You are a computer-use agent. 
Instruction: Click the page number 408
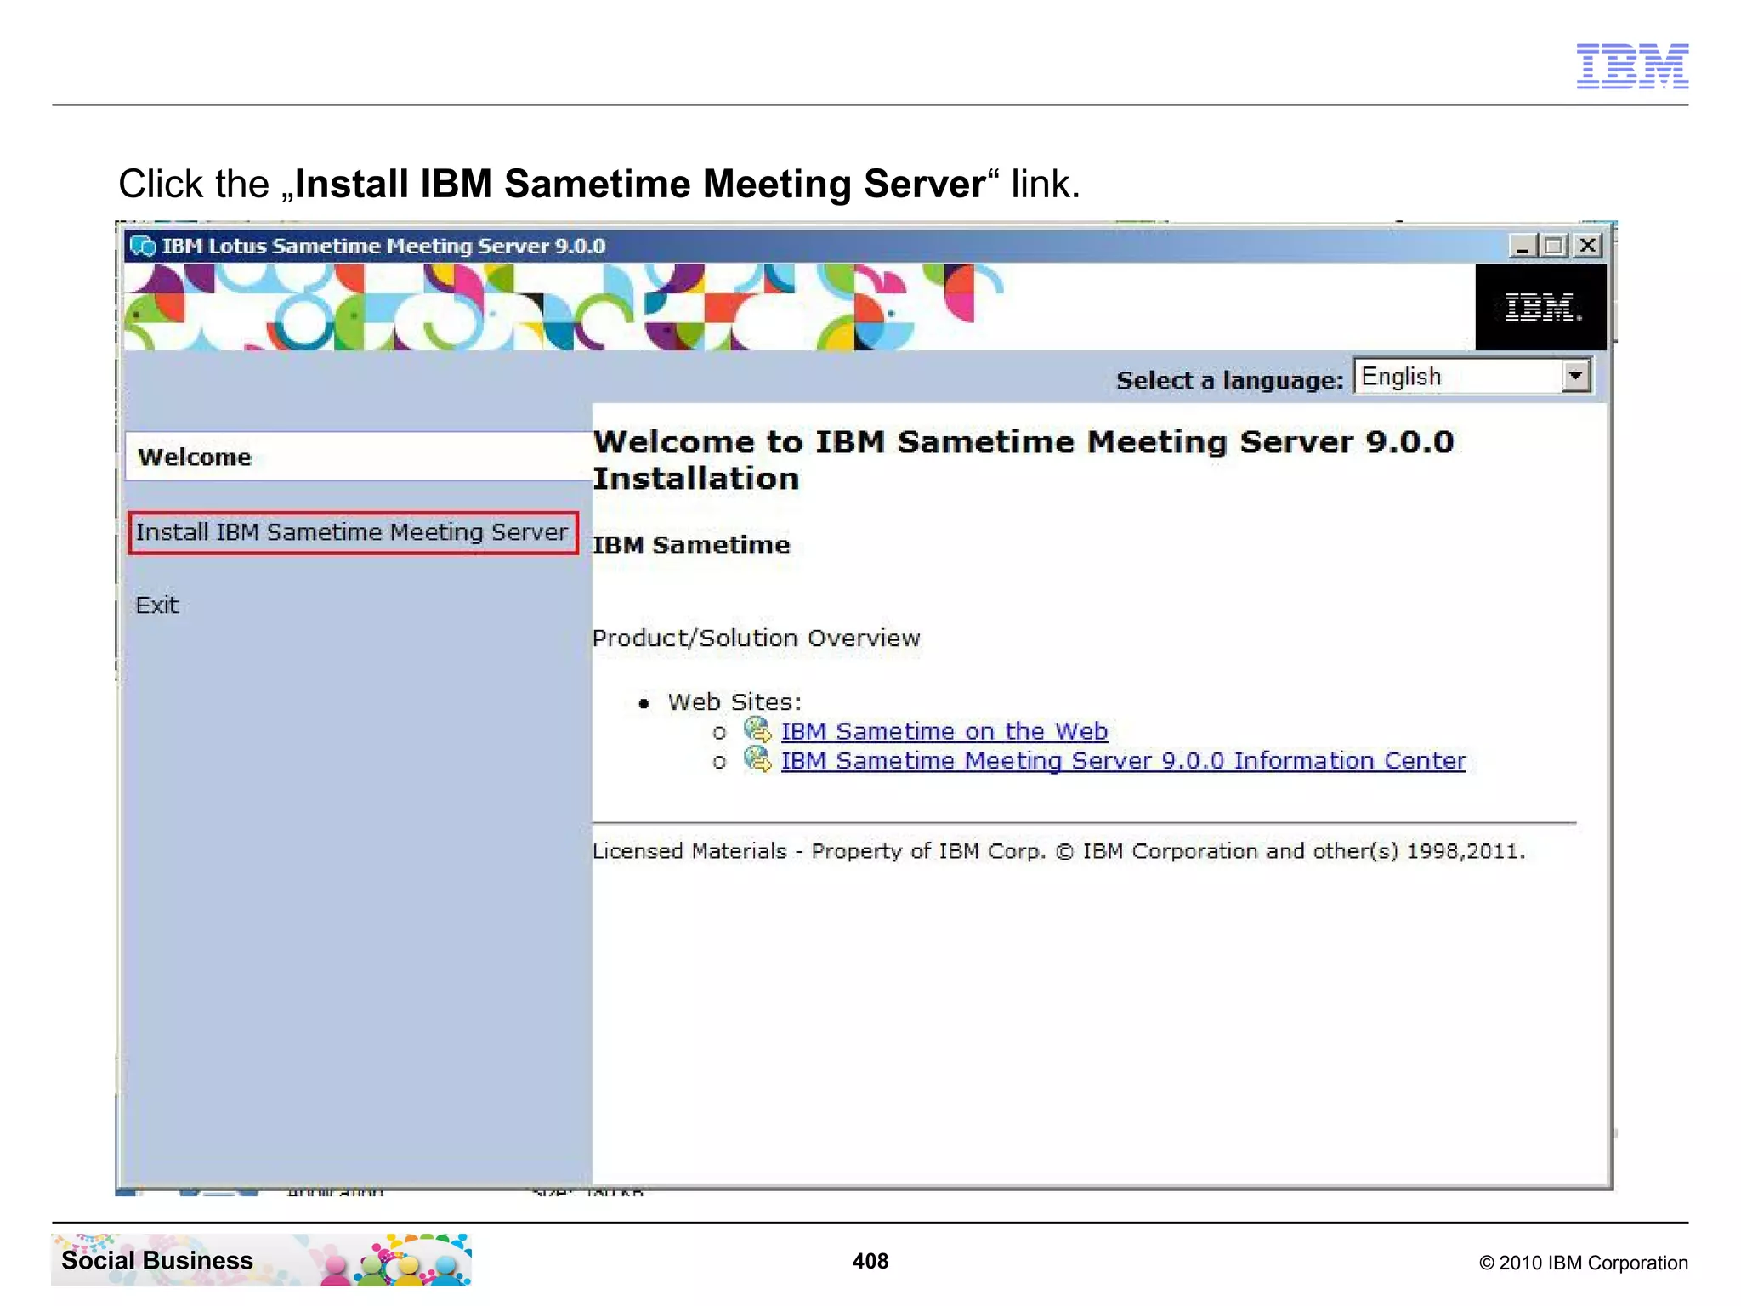870,1261
